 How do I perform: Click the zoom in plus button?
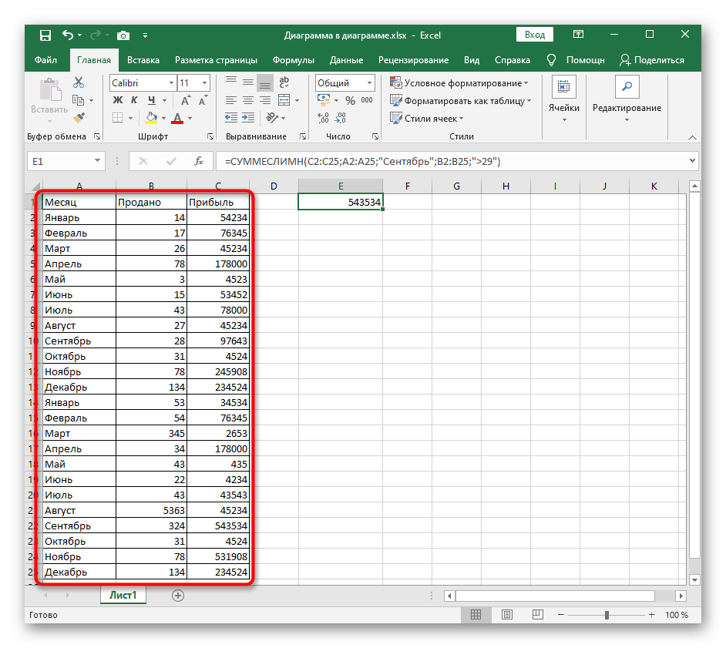click(651, 615)
